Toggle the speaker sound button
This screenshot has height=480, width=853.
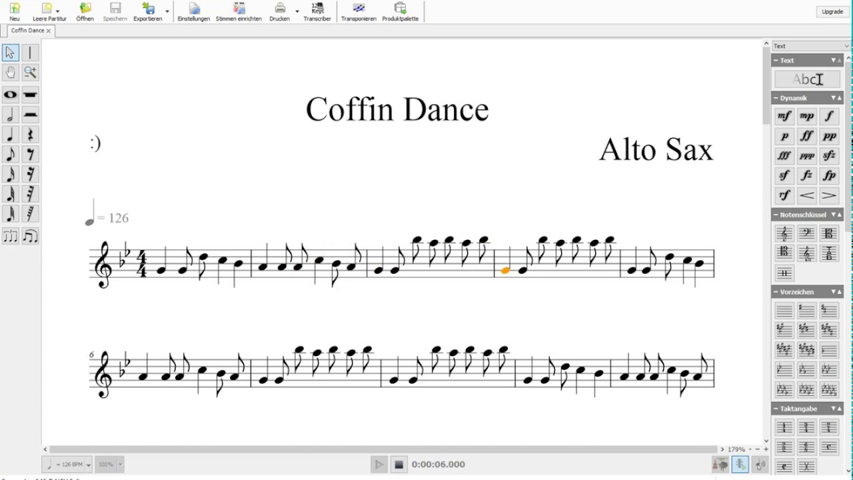[x=760, y=465]
